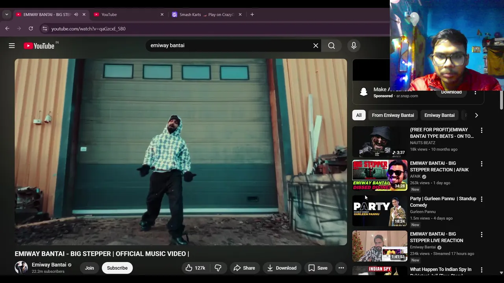
Task: Join the Emiway Bantai channel membership
Action: [89, 268]
